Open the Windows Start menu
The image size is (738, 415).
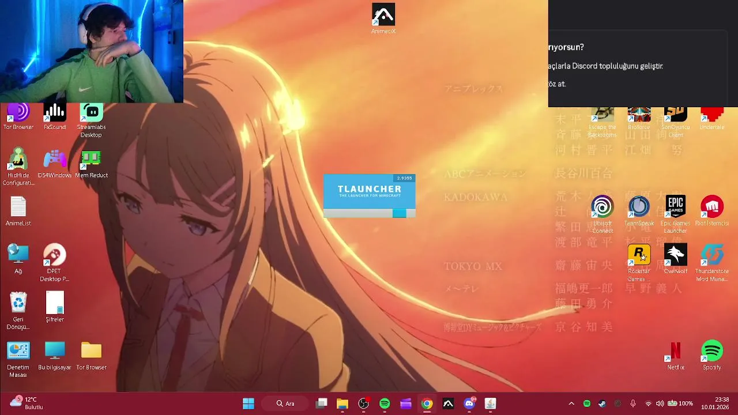[248, 403]
